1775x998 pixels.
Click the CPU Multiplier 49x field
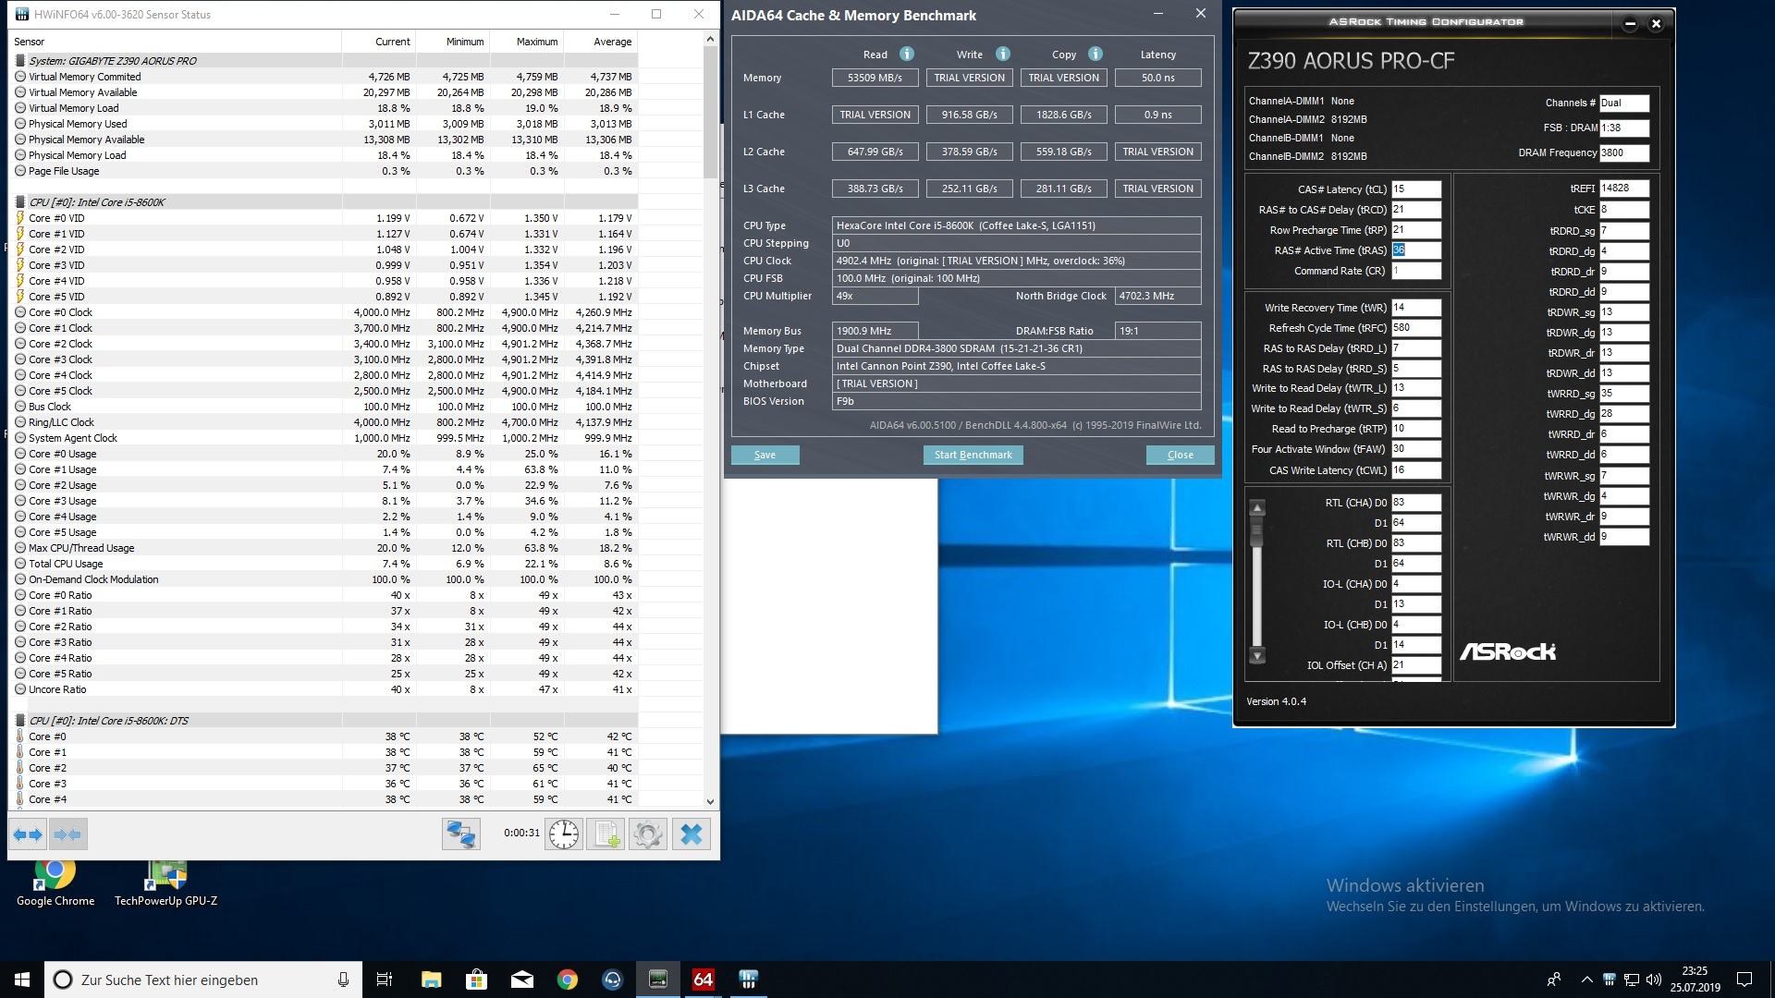(x=875, y=296)
